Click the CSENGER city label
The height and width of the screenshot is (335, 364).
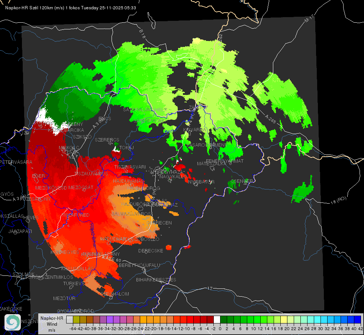(x=242, y=181)
